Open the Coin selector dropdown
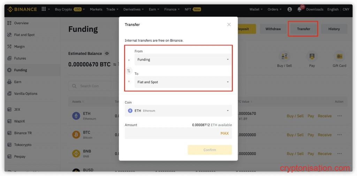Viewport: 357px width, 176px height. [178, 111]
